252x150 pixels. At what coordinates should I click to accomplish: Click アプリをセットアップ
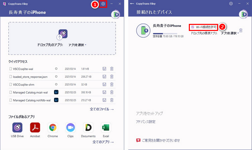click(149, 113)
